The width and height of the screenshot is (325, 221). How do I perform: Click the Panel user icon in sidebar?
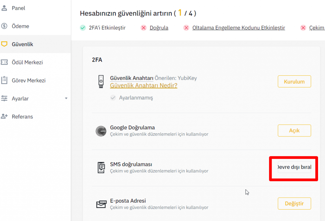coord(4,8)
